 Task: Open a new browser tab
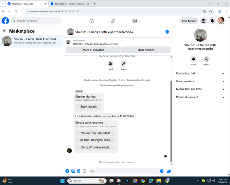point(95,4)
